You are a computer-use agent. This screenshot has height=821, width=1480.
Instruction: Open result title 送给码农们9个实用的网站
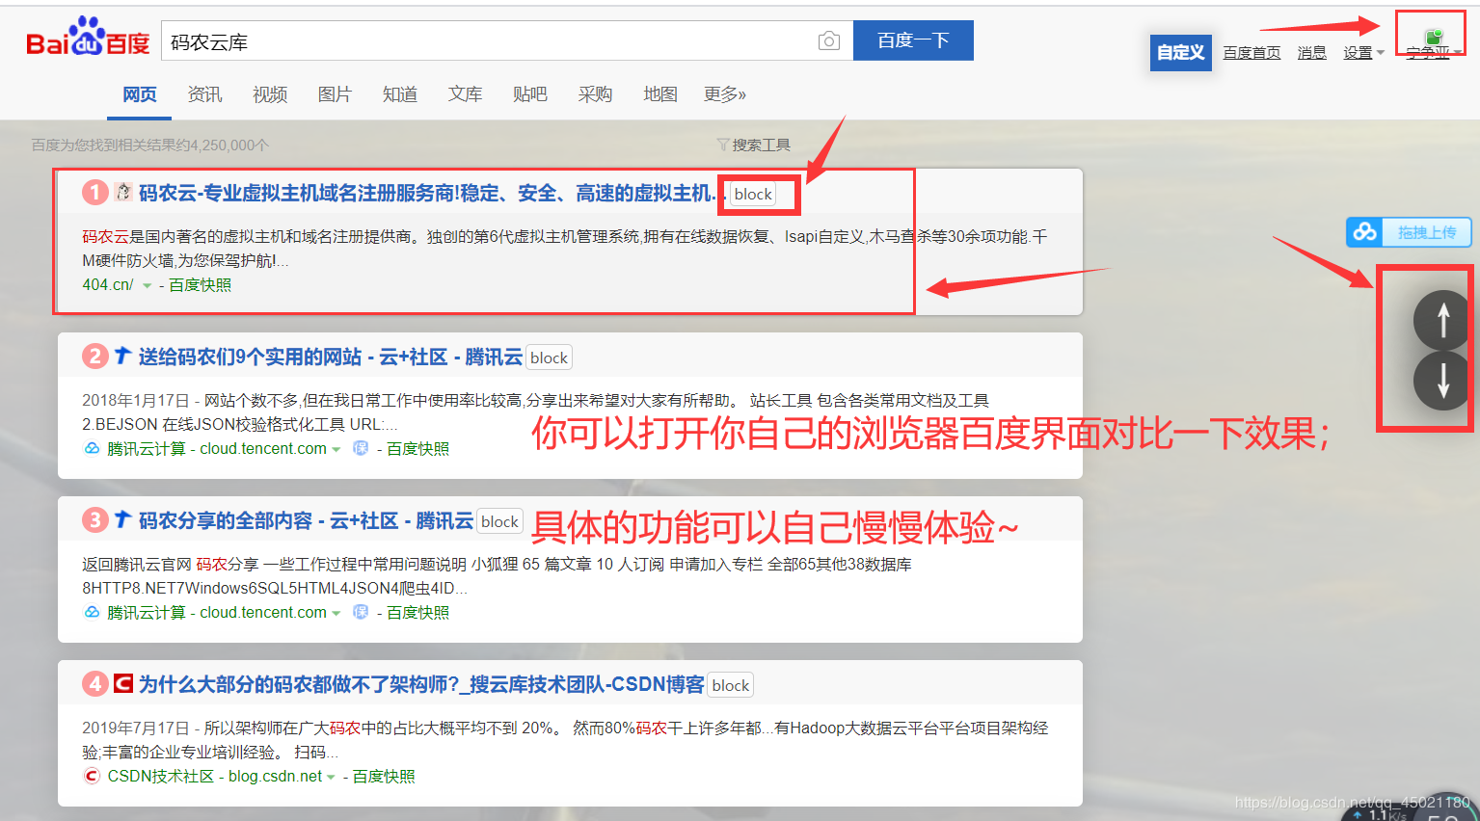point(330,358)
